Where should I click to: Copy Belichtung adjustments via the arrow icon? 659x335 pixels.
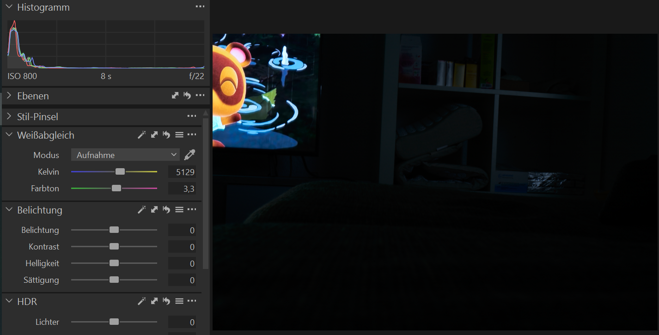(x=154, y=210)
